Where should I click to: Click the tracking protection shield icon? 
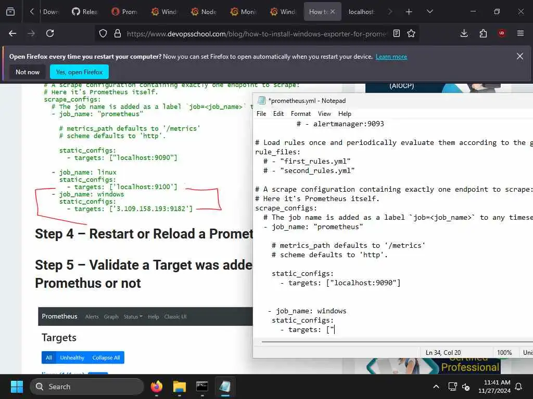click(103, 33)
